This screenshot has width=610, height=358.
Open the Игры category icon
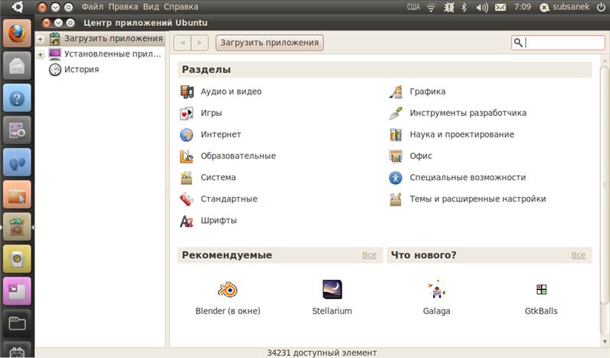187,113
